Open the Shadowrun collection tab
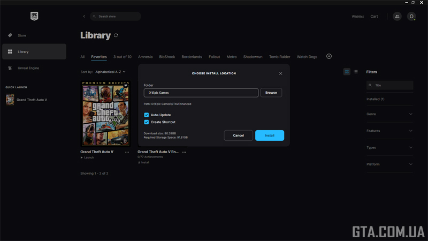This screenshot has width=428, height=241. [253, 57]
